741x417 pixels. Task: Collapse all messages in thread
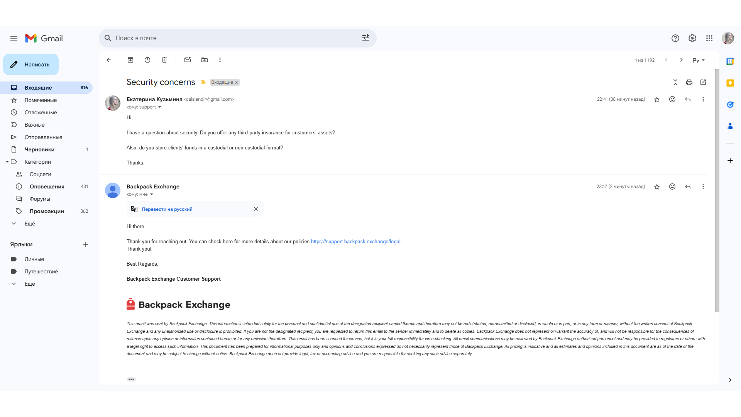click(x=675, y=82)
